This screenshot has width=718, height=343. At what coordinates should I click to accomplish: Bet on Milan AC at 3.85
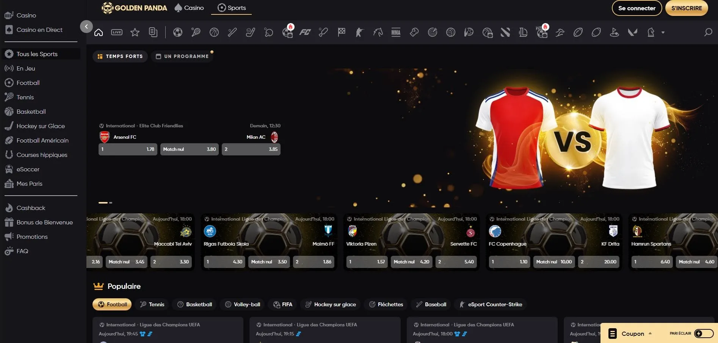click(251, 149)
